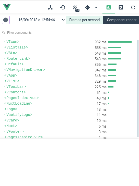Select the <PagesInspire.vue> component row
Screen dimensions: 139x186
pos(69,137)
